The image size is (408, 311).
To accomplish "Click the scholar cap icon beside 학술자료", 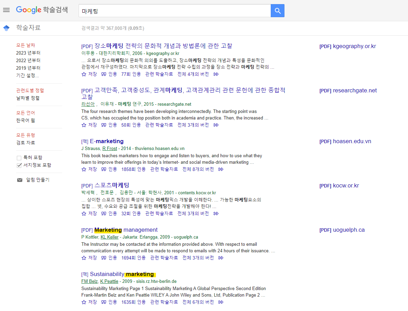I will coord(6,28).
